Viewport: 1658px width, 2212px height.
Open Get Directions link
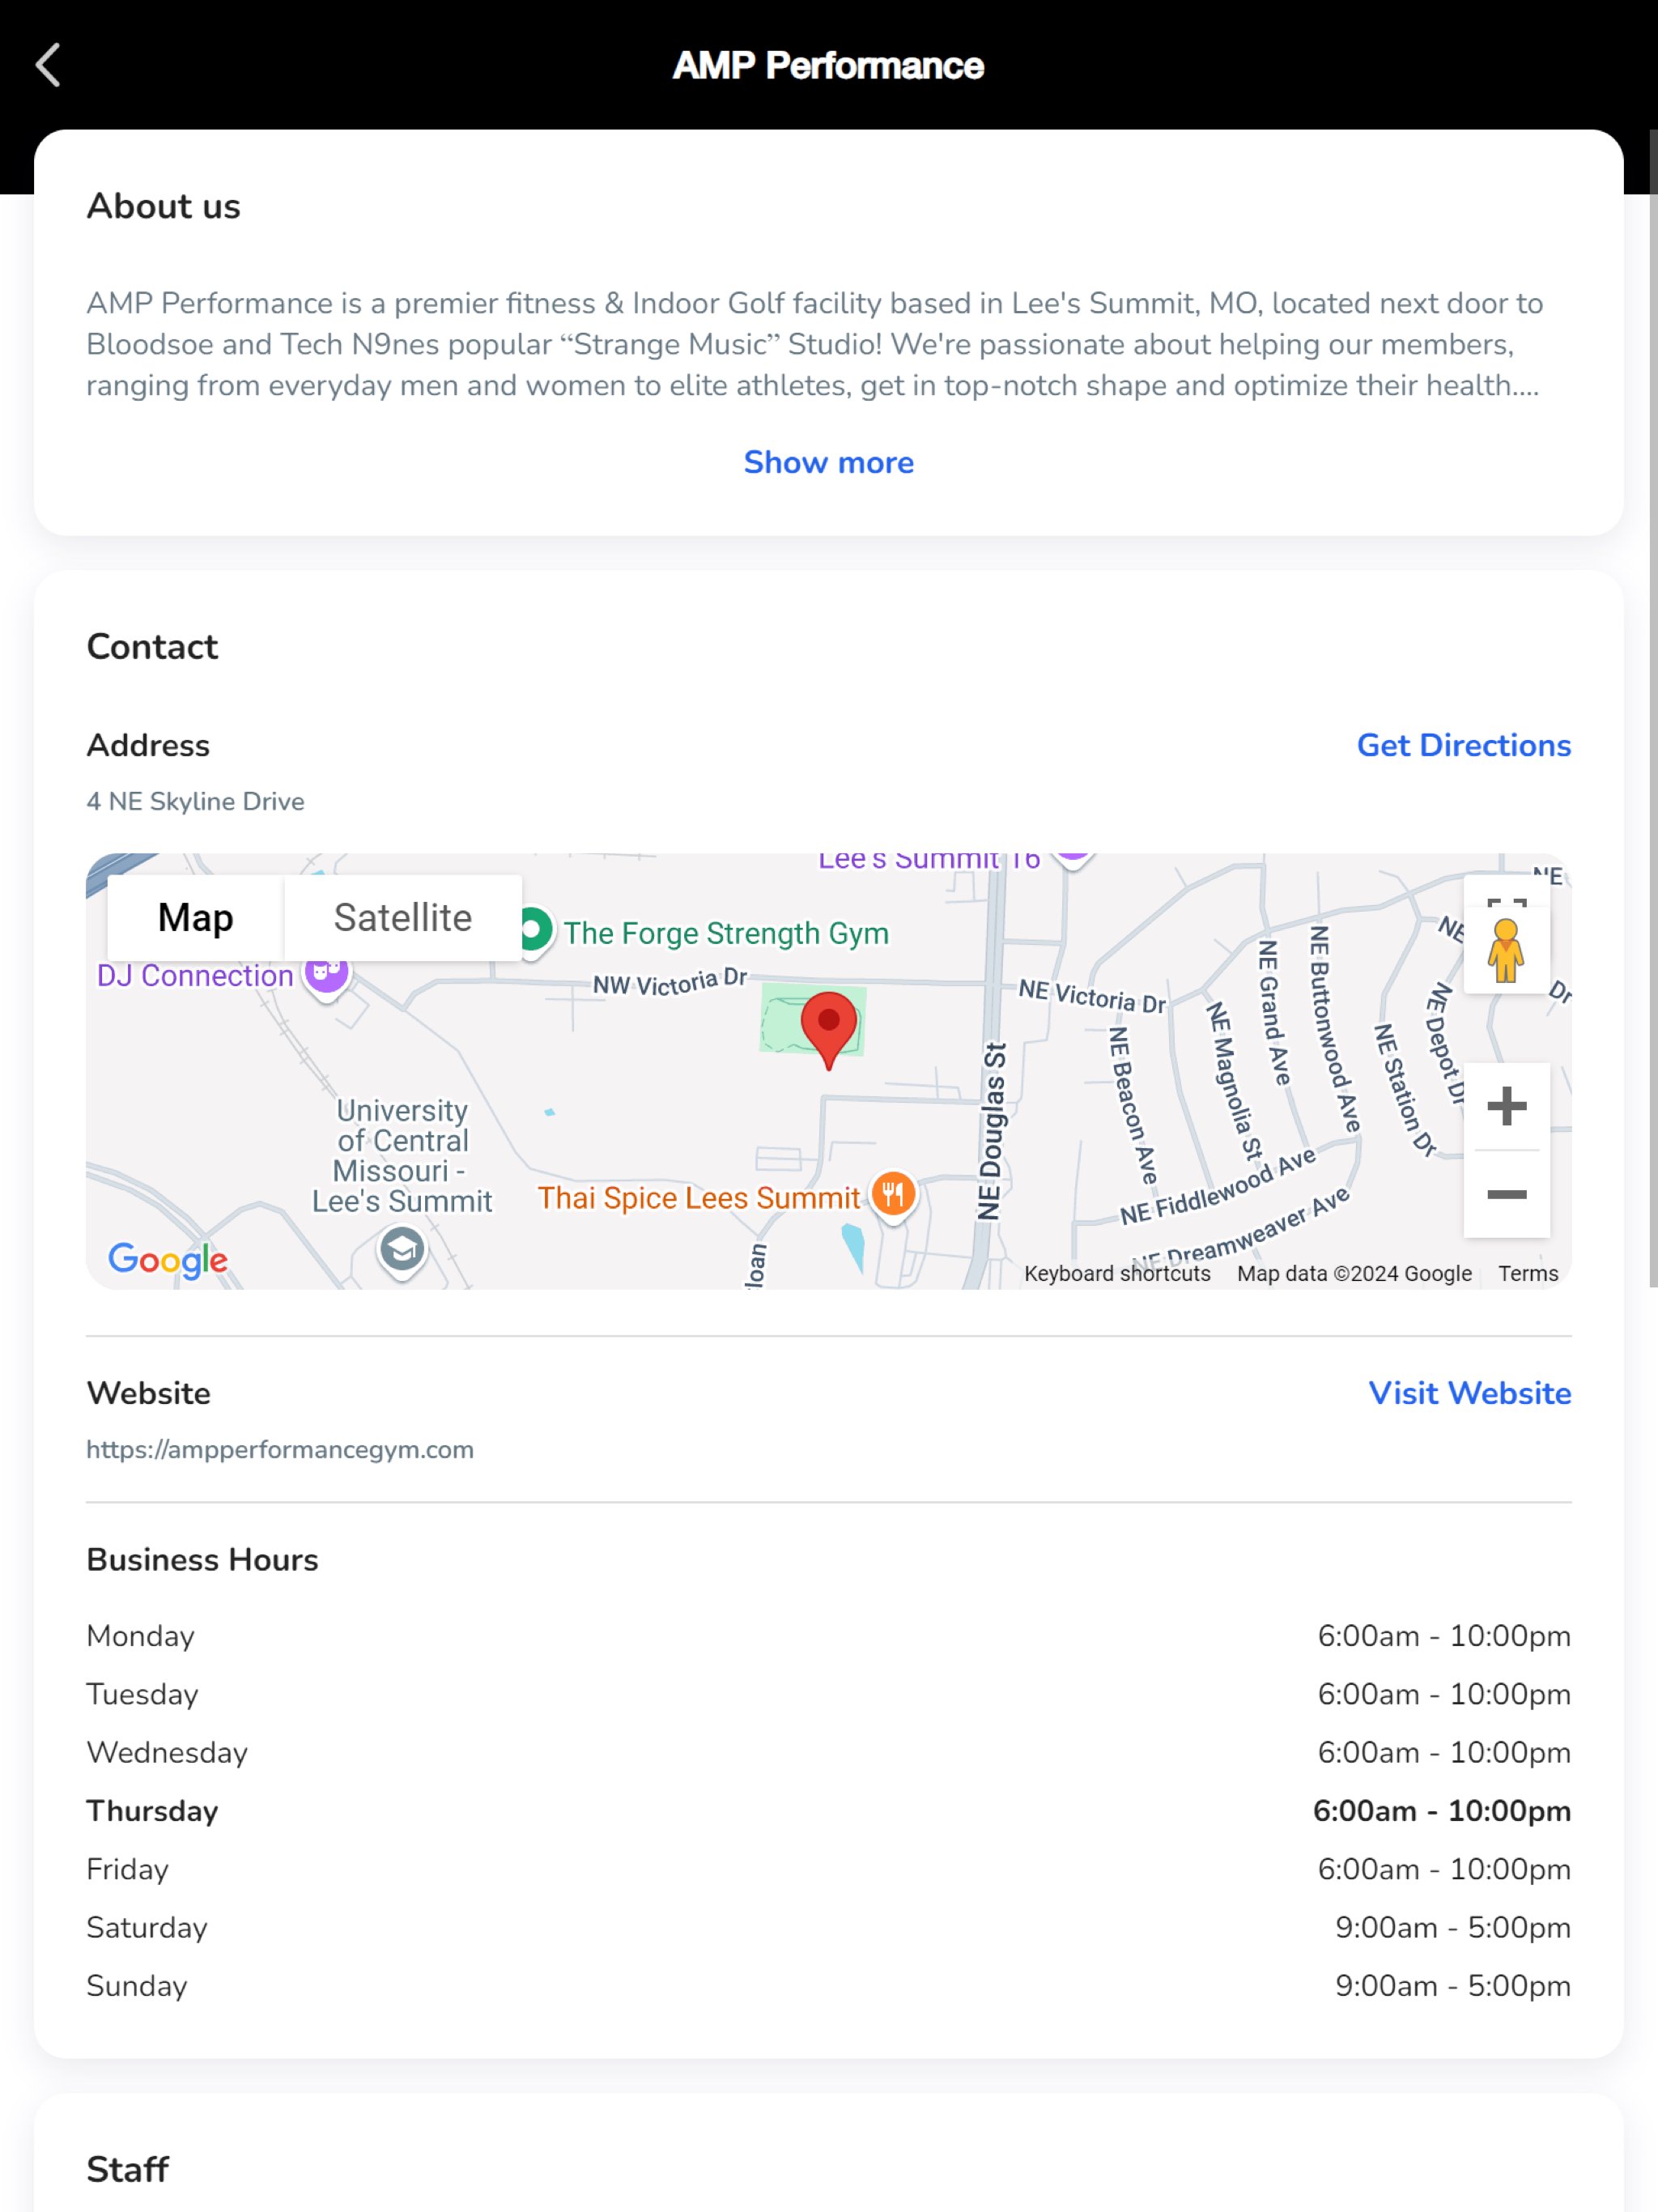click(x=1463, y=745)
